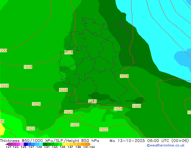Pick the bright lime green swatch before 135
191x148 pixels.
60,144
